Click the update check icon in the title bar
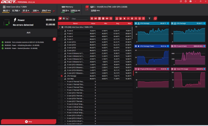 [x=181, y=1]
